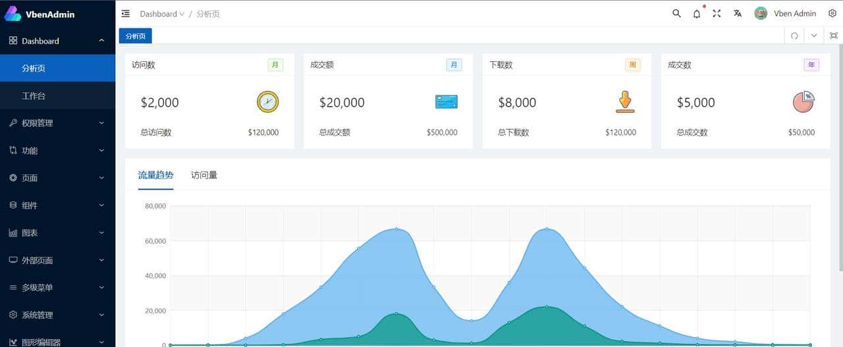Viewport: 843px width, 347px height.
Task: Click the VbenAdmin title text
Action: (51, 14)
